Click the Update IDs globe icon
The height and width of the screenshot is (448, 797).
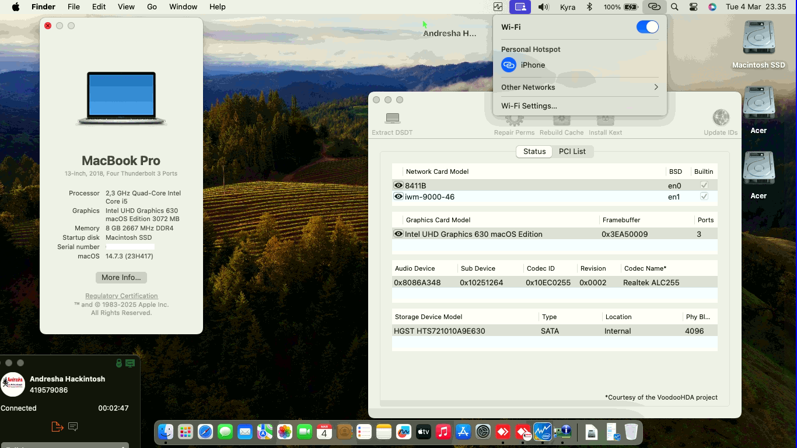click(x=721, y=116)
